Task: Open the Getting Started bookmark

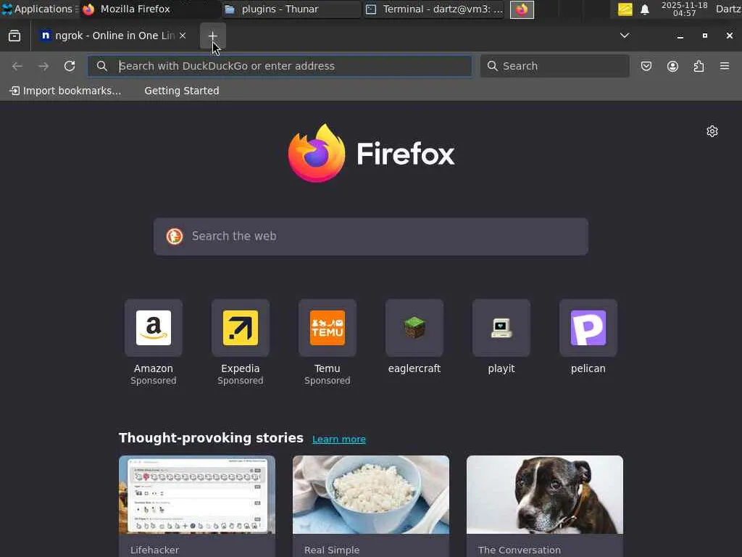Action: (182, 91)
